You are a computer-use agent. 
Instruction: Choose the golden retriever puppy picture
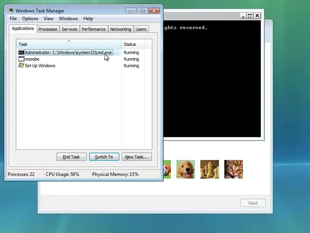click(x=186, y=169)
